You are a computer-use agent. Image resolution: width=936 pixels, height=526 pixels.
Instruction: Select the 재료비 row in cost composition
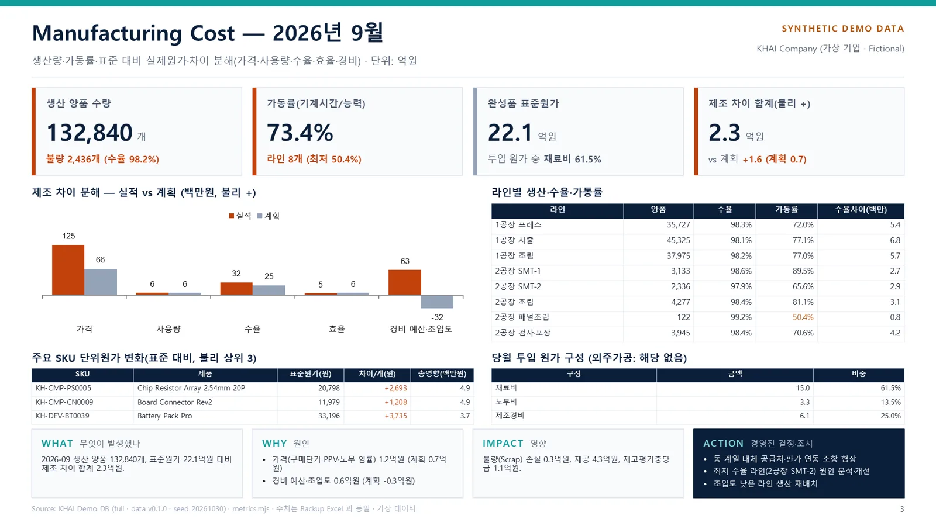(x=698, y=388)
